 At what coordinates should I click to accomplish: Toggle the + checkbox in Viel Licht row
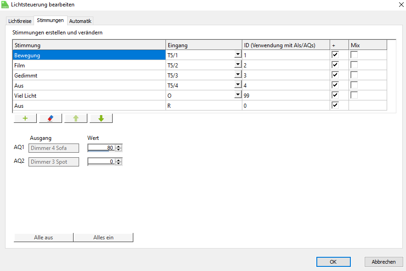coord(335,95)
